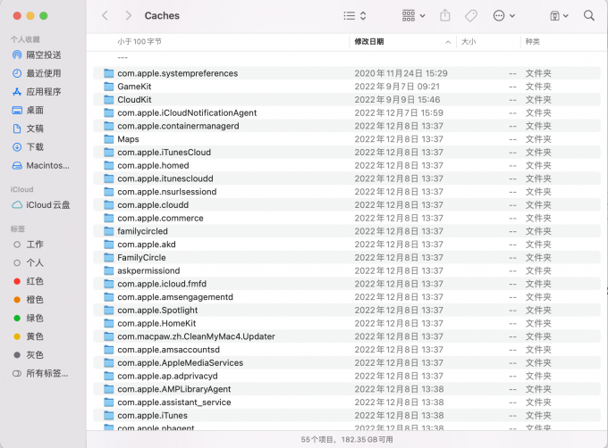608x448 pixels.
Task: Open Applications (应用程序) in sidebar
Action: pyautogui.click(x=38, y=92)
